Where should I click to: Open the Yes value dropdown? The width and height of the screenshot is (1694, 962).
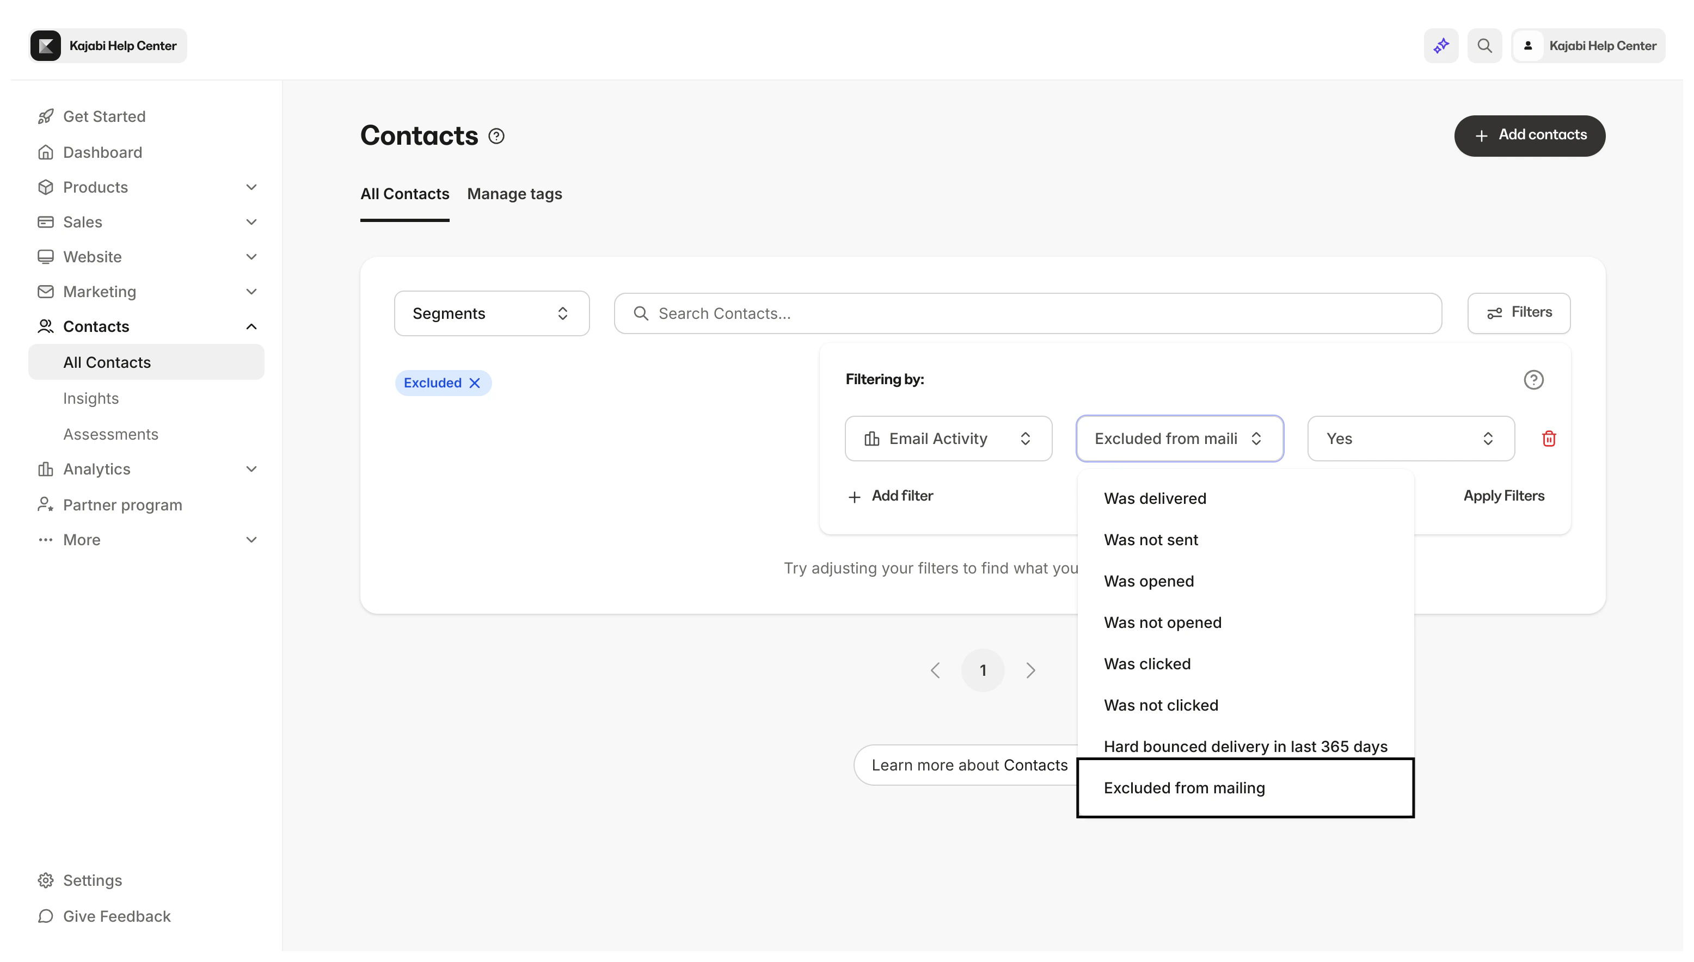1410,439
